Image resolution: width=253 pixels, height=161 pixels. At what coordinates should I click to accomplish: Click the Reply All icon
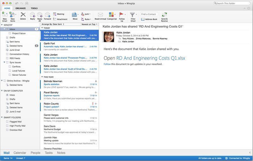point(40,15)
